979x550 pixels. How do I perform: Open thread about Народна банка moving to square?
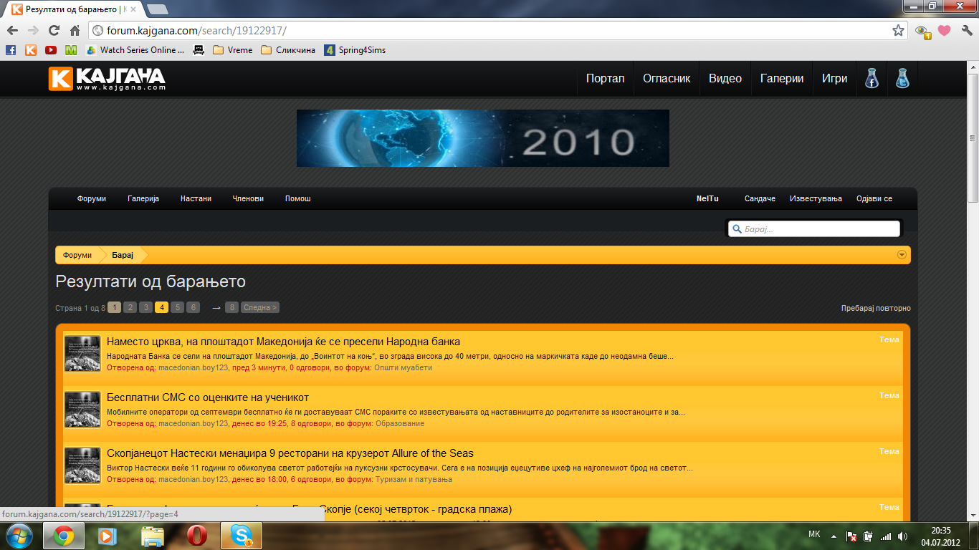pyautogui.click(x=283, y=342)
